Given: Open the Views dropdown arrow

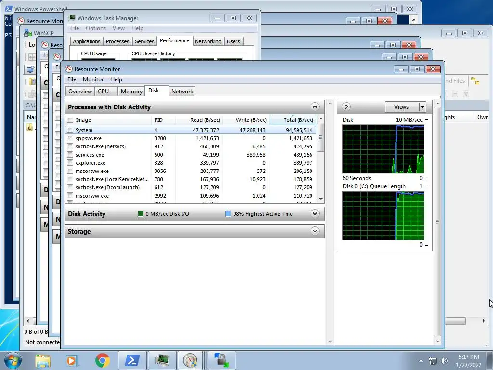Looking at the screenshot, I should (422, 107).
